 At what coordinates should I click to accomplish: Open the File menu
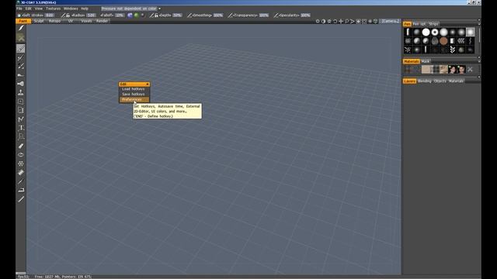click(x=19, y=9)
